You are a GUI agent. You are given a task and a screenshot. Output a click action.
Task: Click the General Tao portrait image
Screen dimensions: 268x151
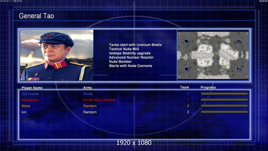click(x=57, y=55)
